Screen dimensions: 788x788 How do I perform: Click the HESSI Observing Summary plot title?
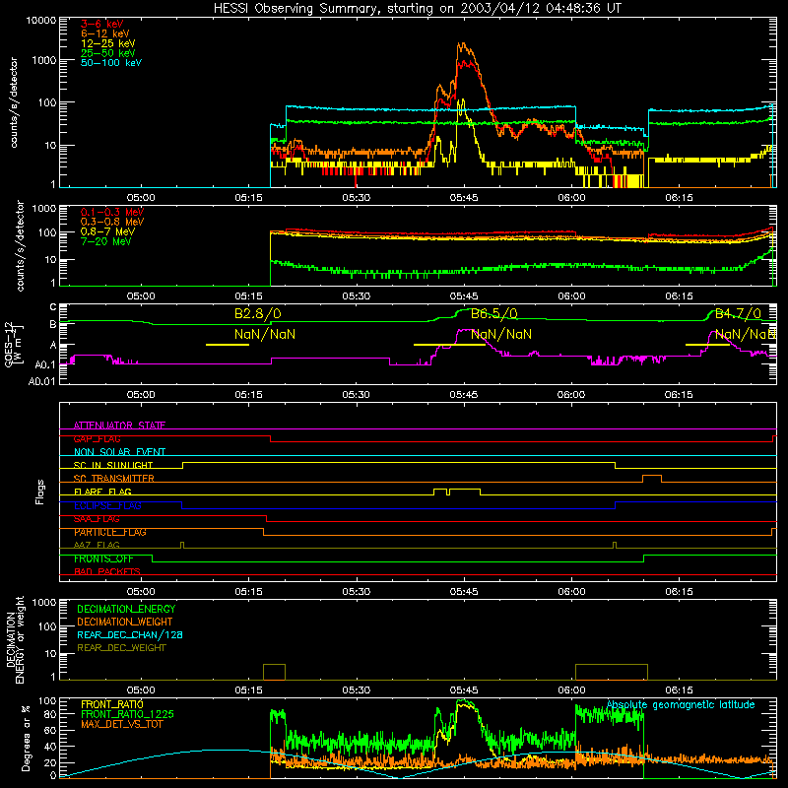[417, 9]
